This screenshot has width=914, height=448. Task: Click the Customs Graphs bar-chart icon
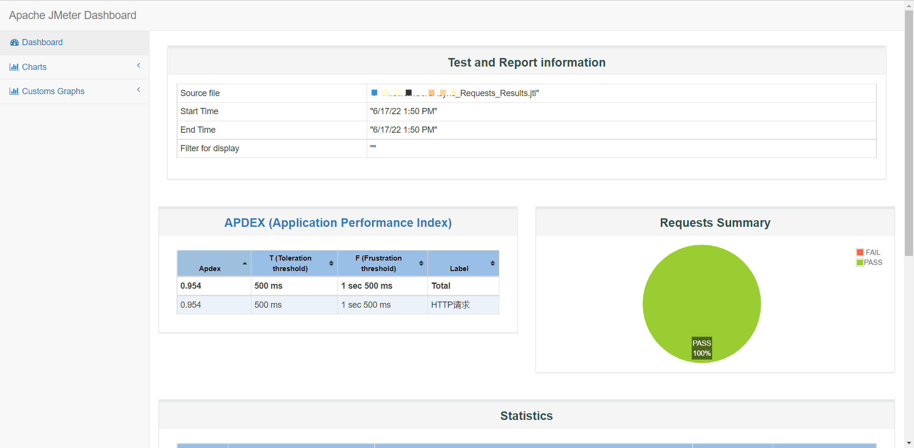(x=14, y=91)
